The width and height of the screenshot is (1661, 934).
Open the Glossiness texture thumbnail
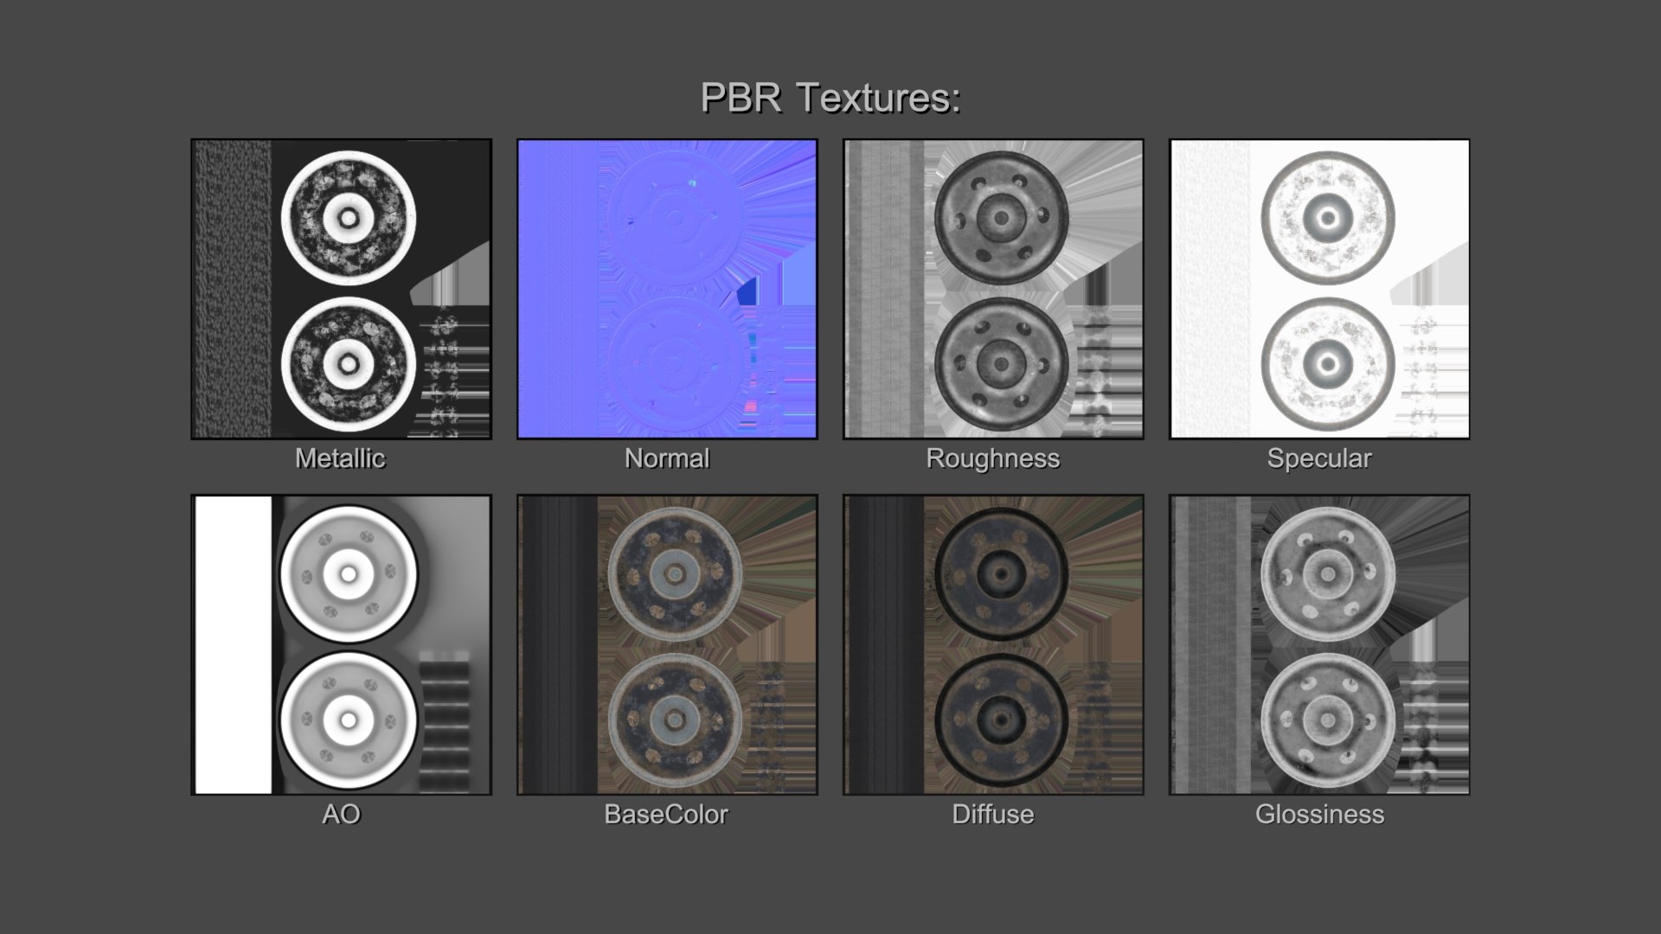point(1319,644)
